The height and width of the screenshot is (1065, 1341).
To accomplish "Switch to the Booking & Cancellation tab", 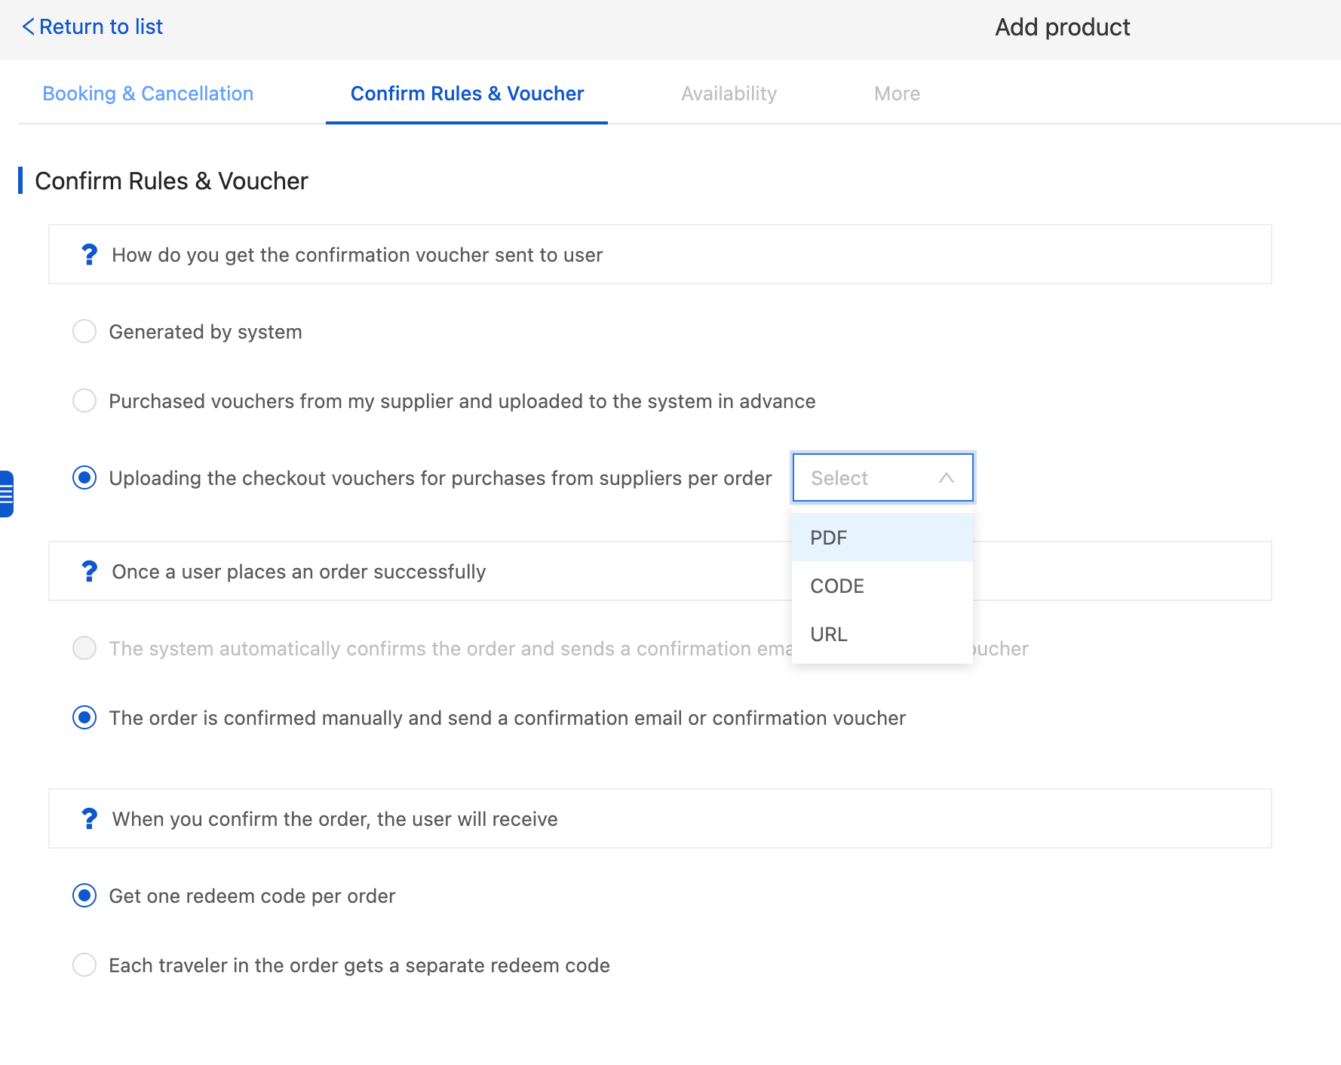I will point(148,94).
